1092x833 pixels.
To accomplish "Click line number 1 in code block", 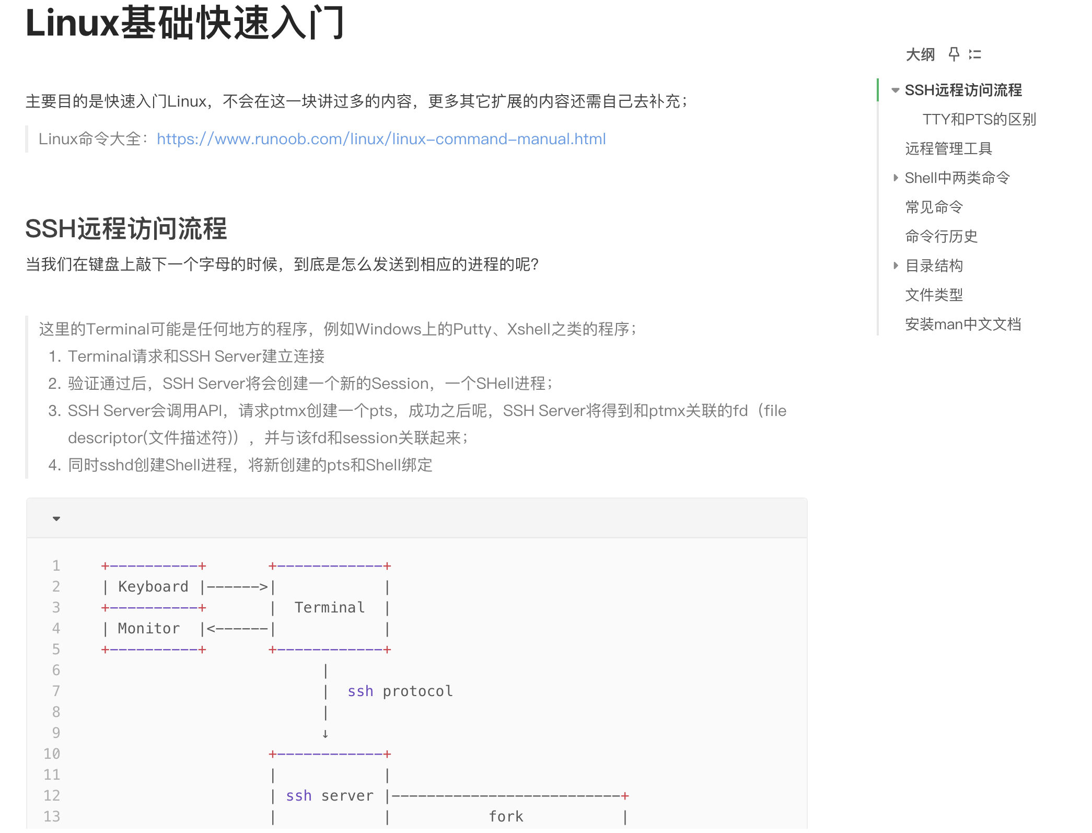I will [56, 565].
